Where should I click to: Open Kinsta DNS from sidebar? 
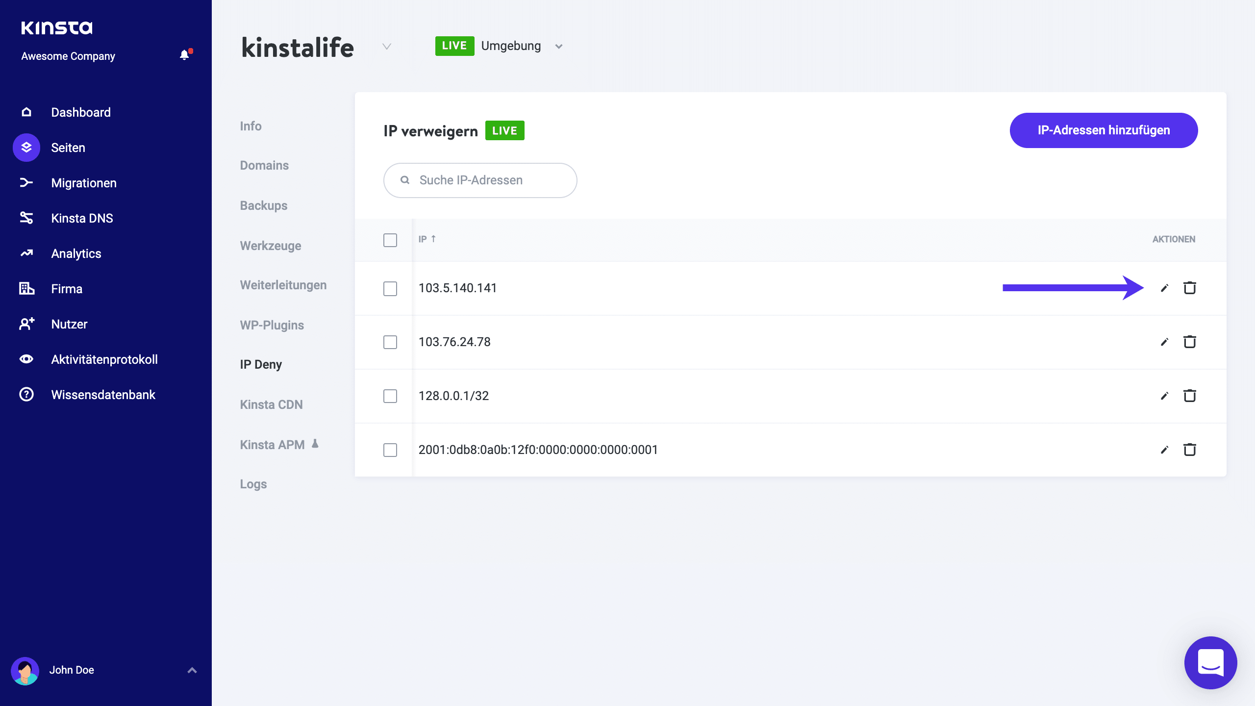tap(82, 218)
